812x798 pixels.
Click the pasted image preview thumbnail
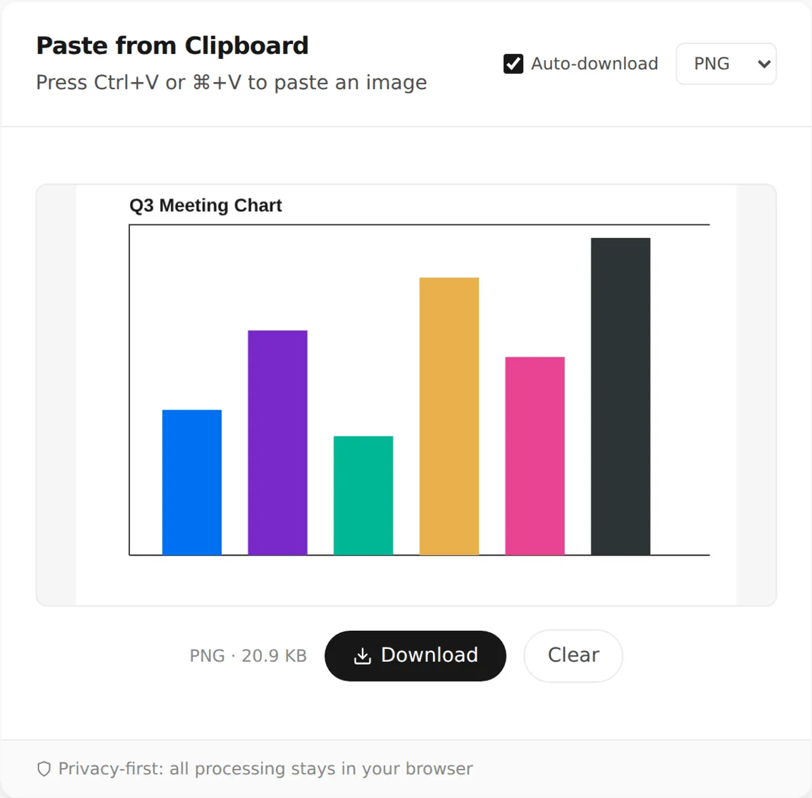pyautogui.click(x=406, y=395)
